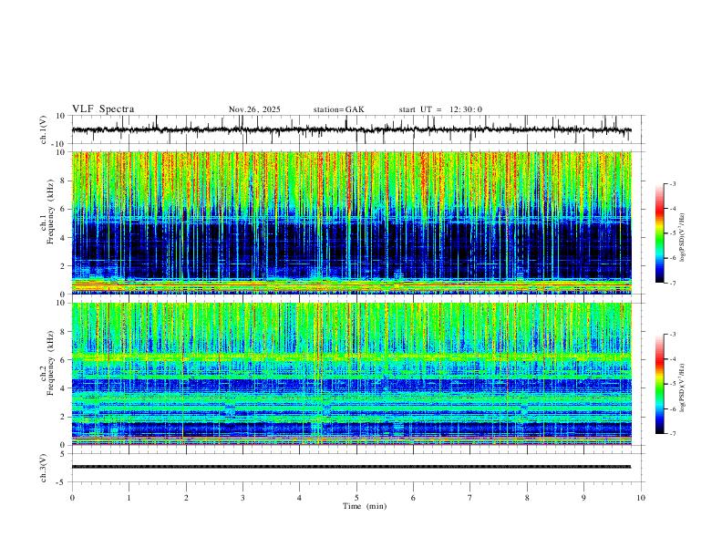Screen dimensions: 722x558
Task: Click the ch.2 spectrogram color scale bar
Action: 659,384
